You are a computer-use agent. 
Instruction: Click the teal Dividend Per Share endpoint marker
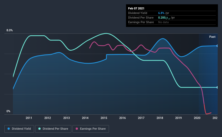point(217,87)
